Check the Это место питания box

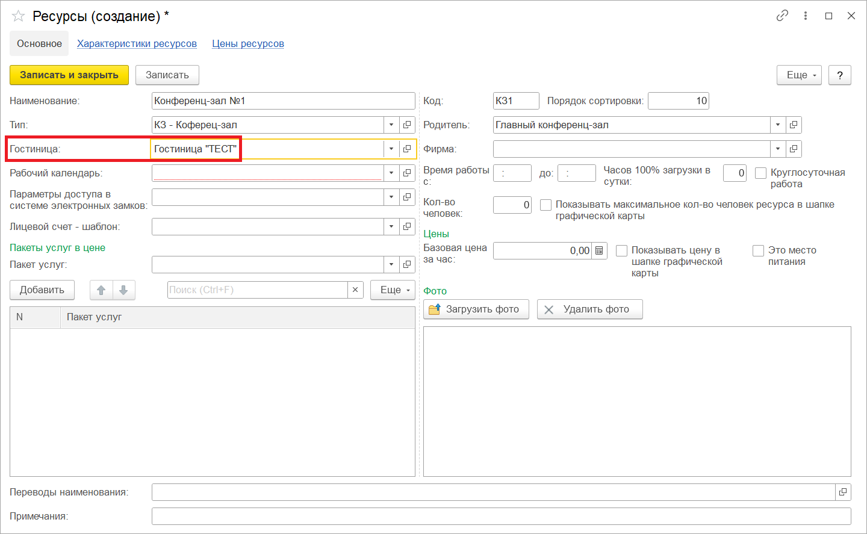click(x=758, y=250)
